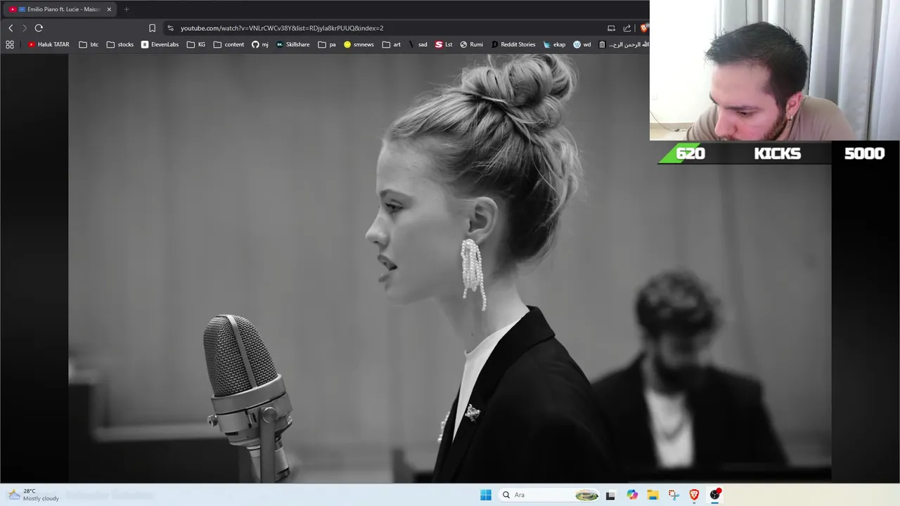Open site information icon in address bar

click(170, 28)
